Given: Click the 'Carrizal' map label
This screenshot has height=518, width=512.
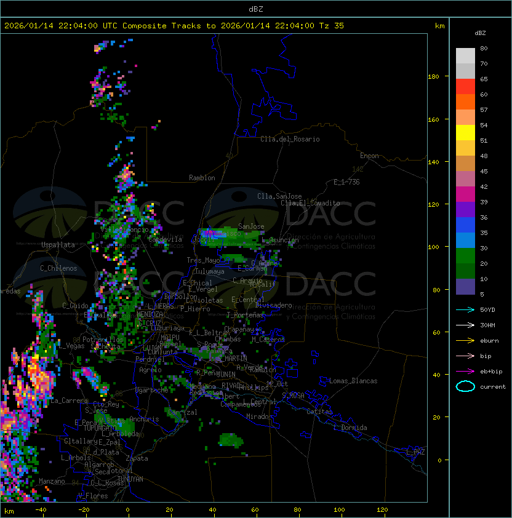Looking at the screenshot, I should pyautogui.click(x=182, y=412).
